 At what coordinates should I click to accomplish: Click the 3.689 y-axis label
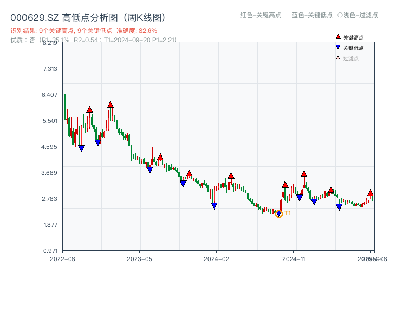49,173
